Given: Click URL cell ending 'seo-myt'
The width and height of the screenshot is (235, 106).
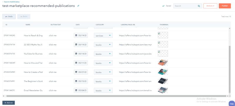Looking at the screenshot, I should coord(135,44).
